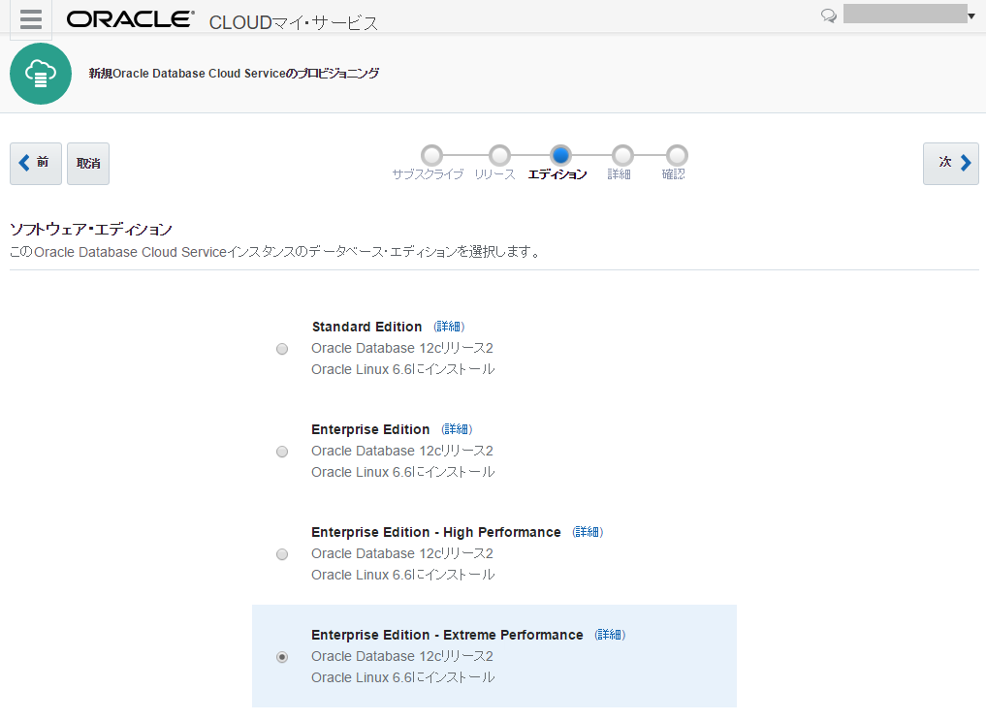
Task: Open 詳細 link for Extreme Performance edition
Action: pos(610,635)
